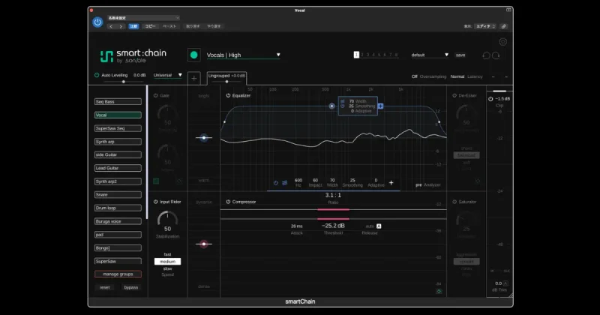Screen dimensions: 600x315
Task: Select balanced De-Esser mode
Action: (466, 155)
